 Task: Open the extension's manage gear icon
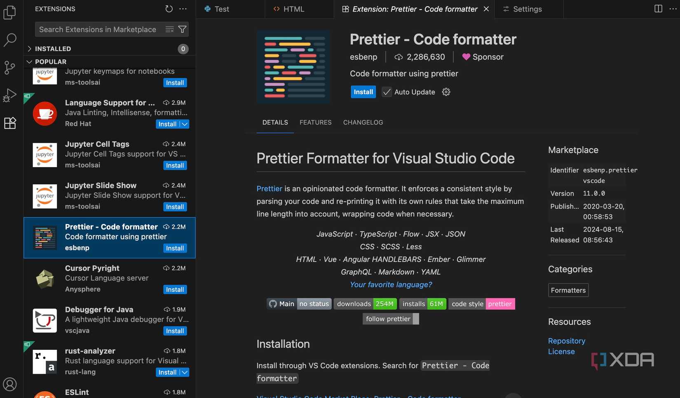click(x=446, y=92)
